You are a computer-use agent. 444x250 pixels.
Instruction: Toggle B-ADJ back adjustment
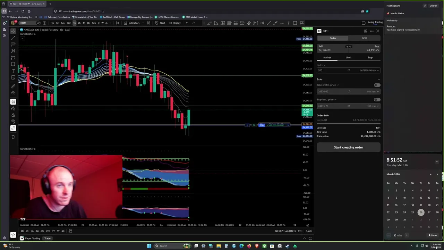[309, 231]
